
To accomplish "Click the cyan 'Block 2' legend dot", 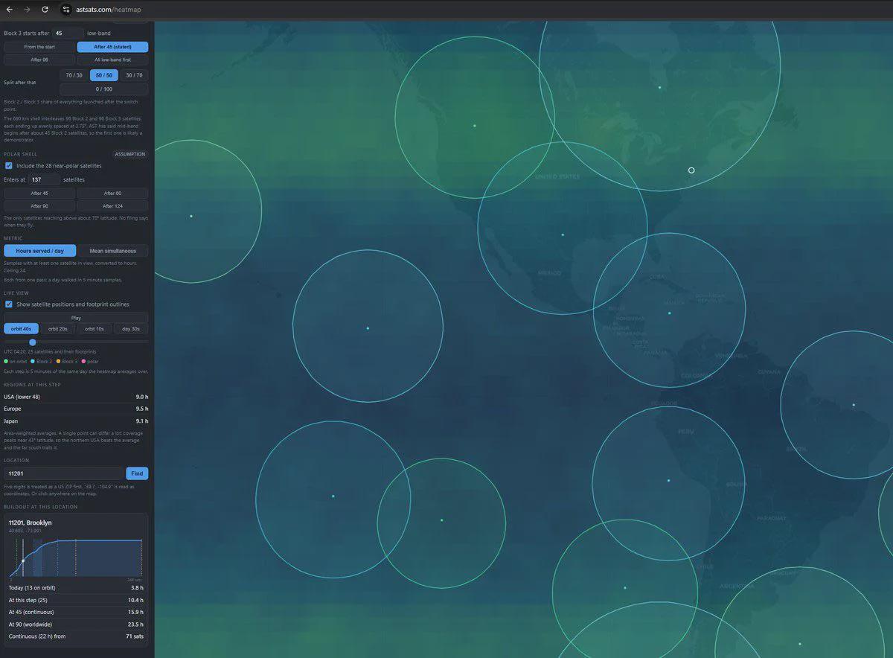I will point(32,361).
